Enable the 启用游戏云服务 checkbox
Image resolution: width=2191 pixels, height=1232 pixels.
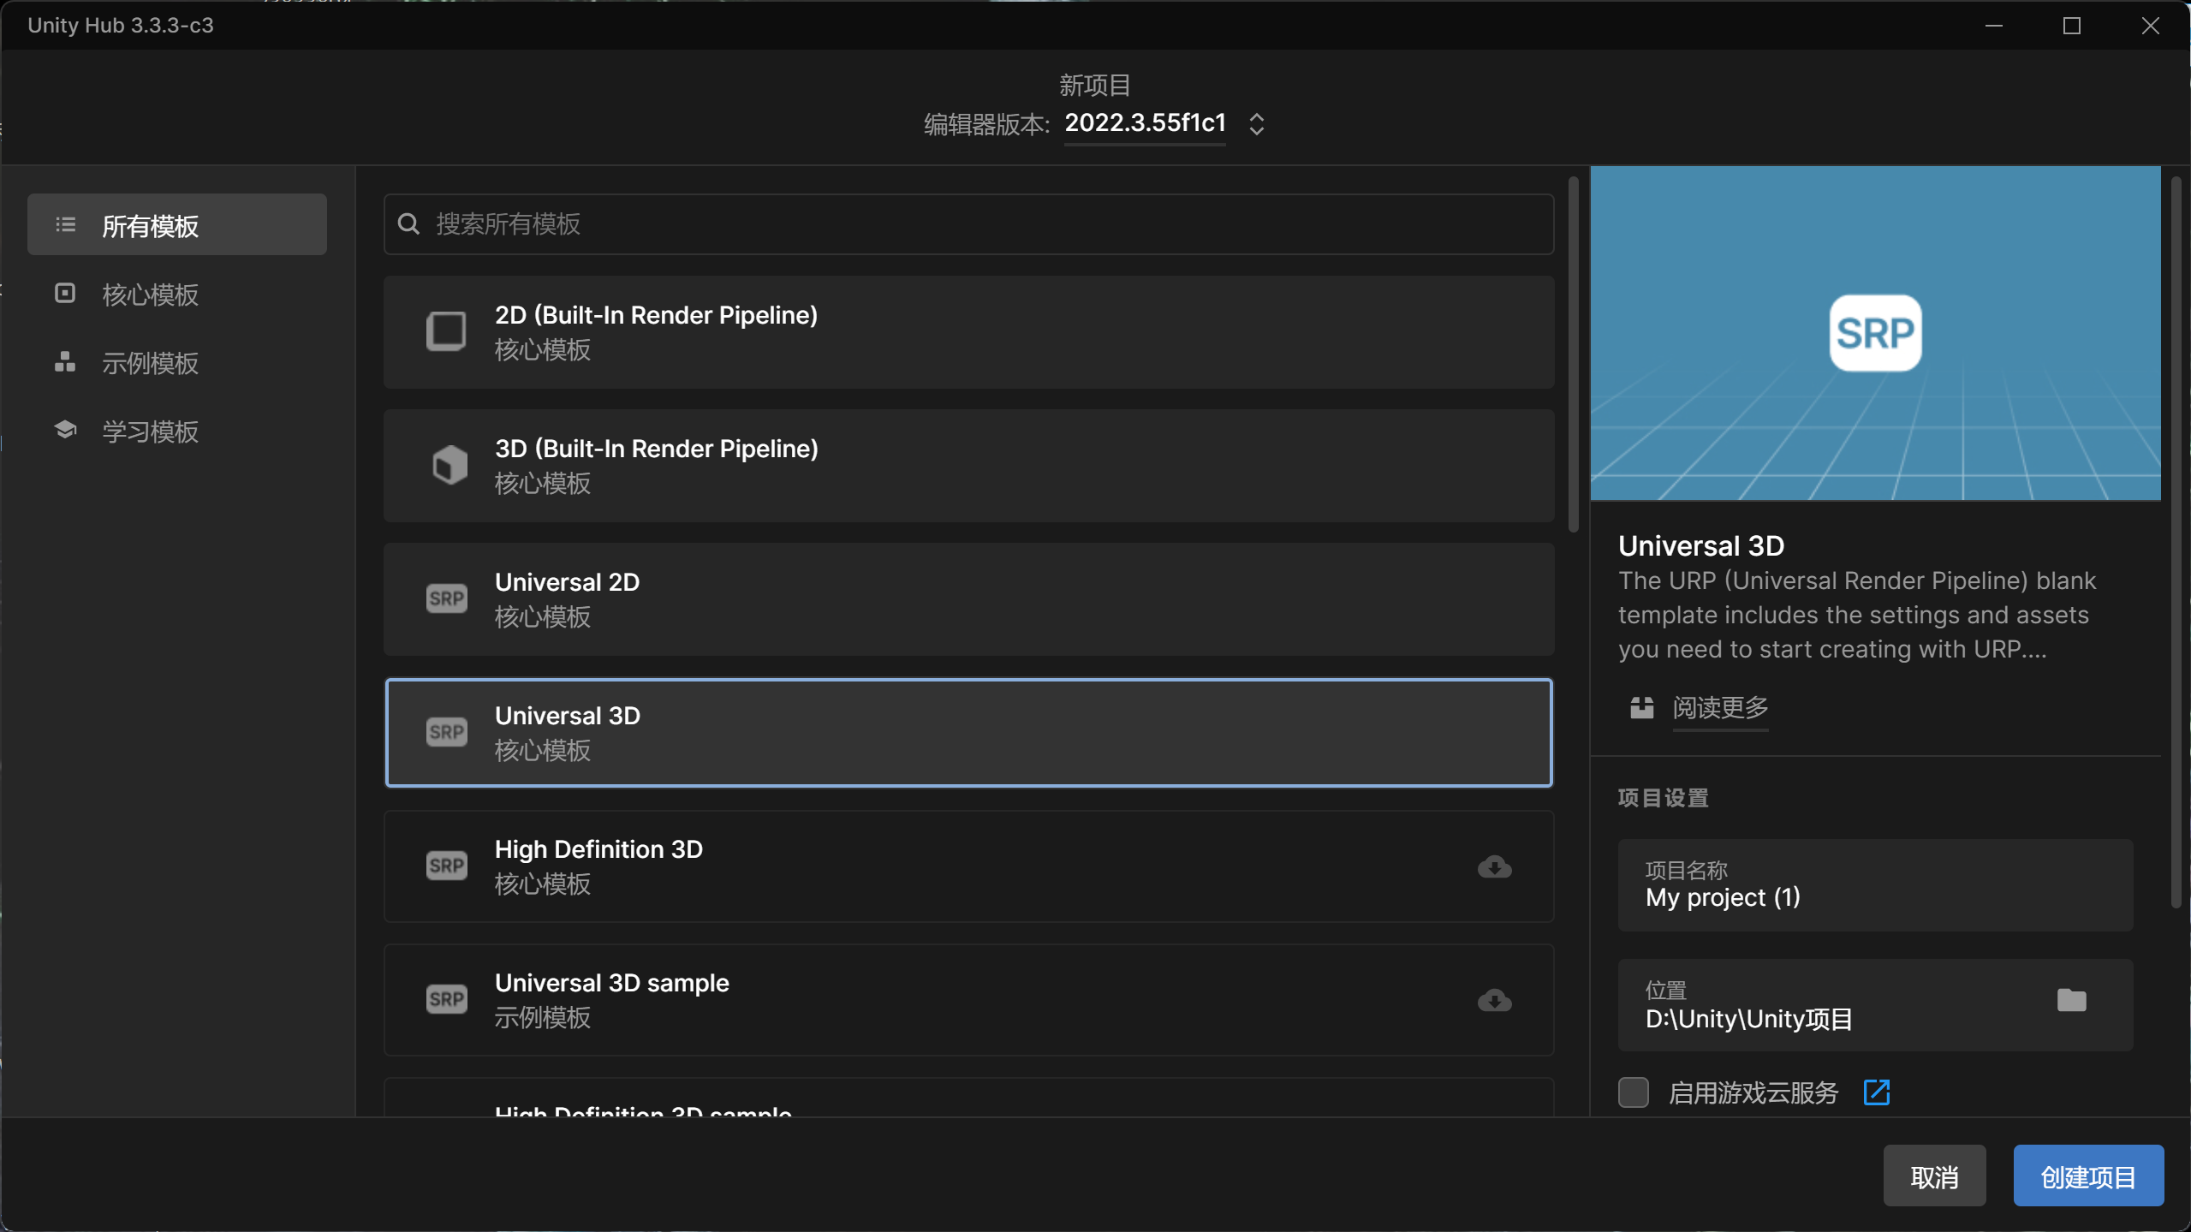(1633, 1092)
